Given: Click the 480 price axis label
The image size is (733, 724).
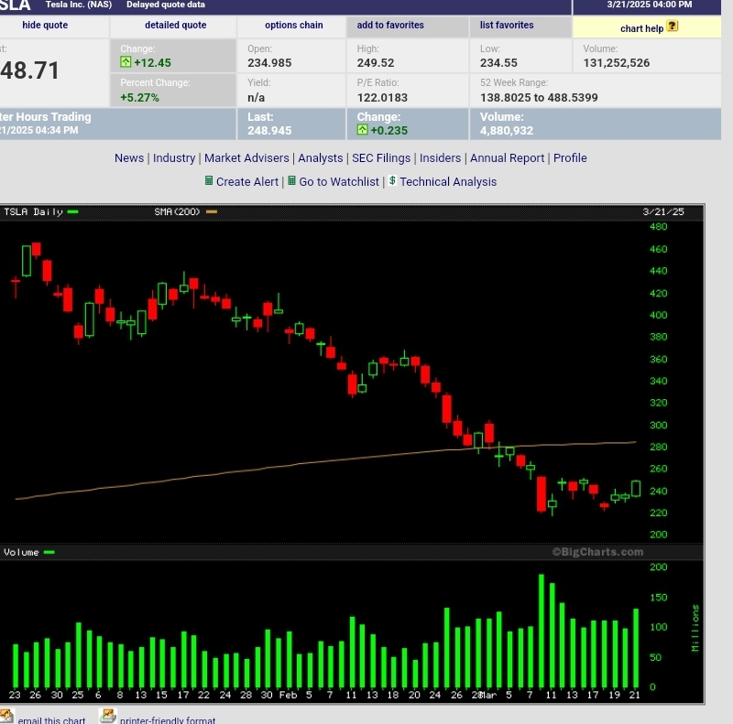Looking at the screenshot, I should click(x=658, y=227).
